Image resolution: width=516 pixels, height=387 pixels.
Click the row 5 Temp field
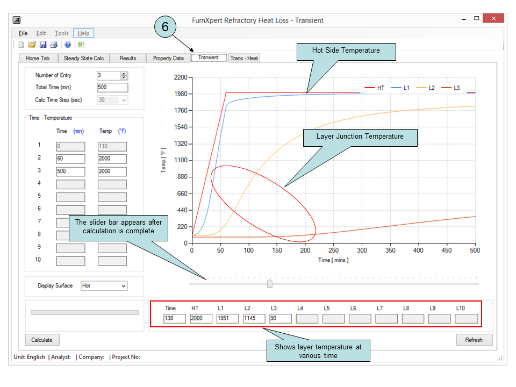112,197
